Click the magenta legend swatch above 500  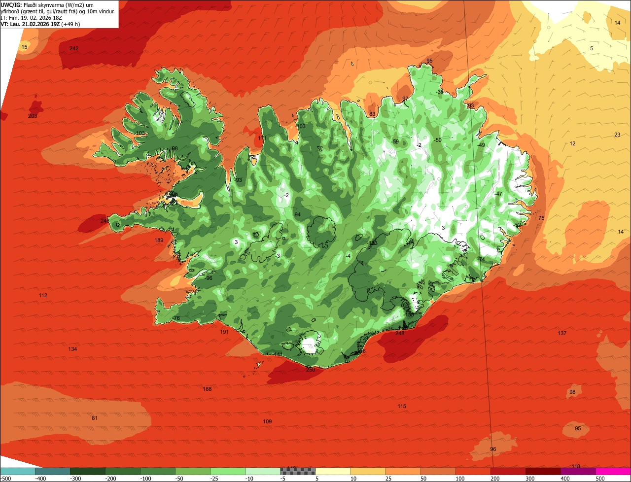(x=613, y=471)
